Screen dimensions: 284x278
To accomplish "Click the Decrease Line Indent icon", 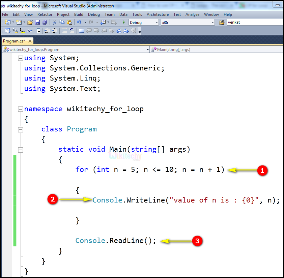I will point(48,31).
